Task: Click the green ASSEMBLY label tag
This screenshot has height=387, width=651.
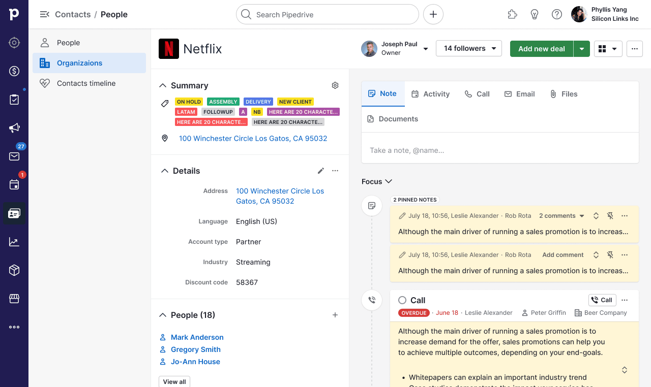Action: 223,102
